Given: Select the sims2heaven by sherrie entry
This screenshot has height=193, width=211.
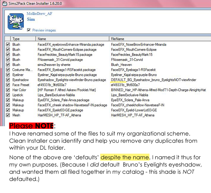Looking at the screenshot, I should pyautogui.click(x=54, y=65).
